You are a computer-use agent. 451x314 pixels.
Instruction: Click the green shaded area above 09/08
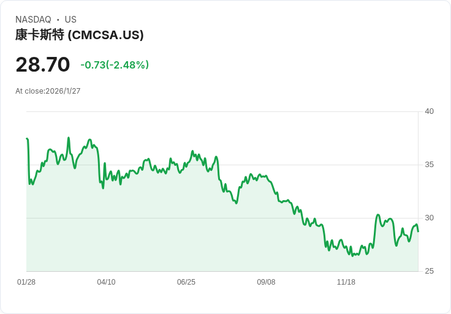(x=266, y=233)
